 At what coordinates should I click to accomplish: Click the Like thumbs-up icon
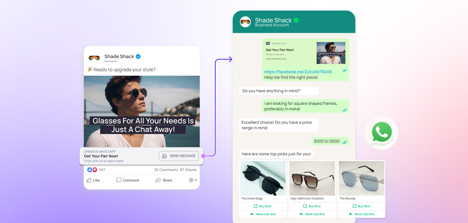coord(89,180)
